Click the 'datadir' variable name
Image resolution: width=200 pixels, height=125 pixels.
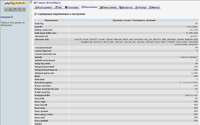pyautogui.click(x=38, y=57)
